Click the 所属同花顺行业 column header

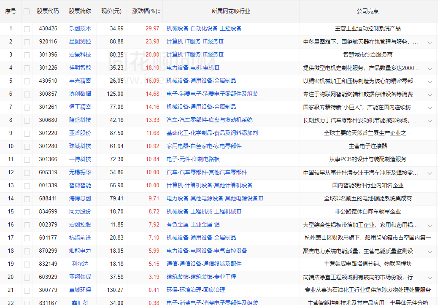[x=231, y=11]
